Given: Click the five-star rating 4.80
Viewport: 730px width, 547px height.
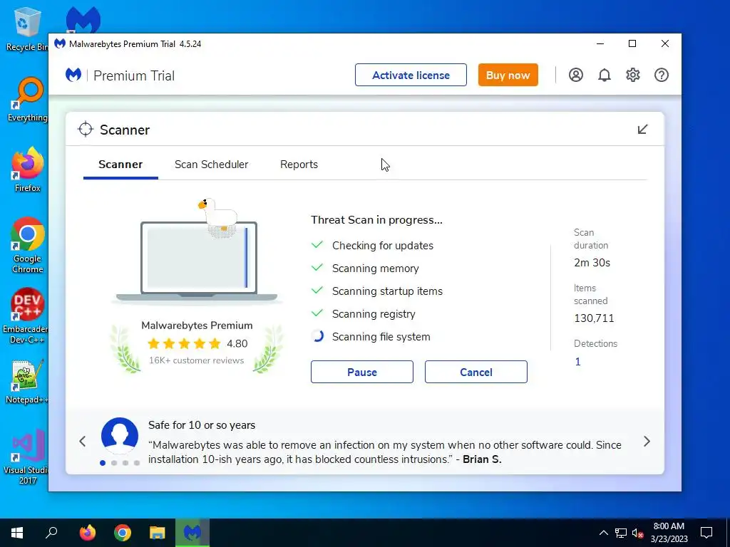Looking at the screenshot, I should pyautogui.click(x=197, y=344).
